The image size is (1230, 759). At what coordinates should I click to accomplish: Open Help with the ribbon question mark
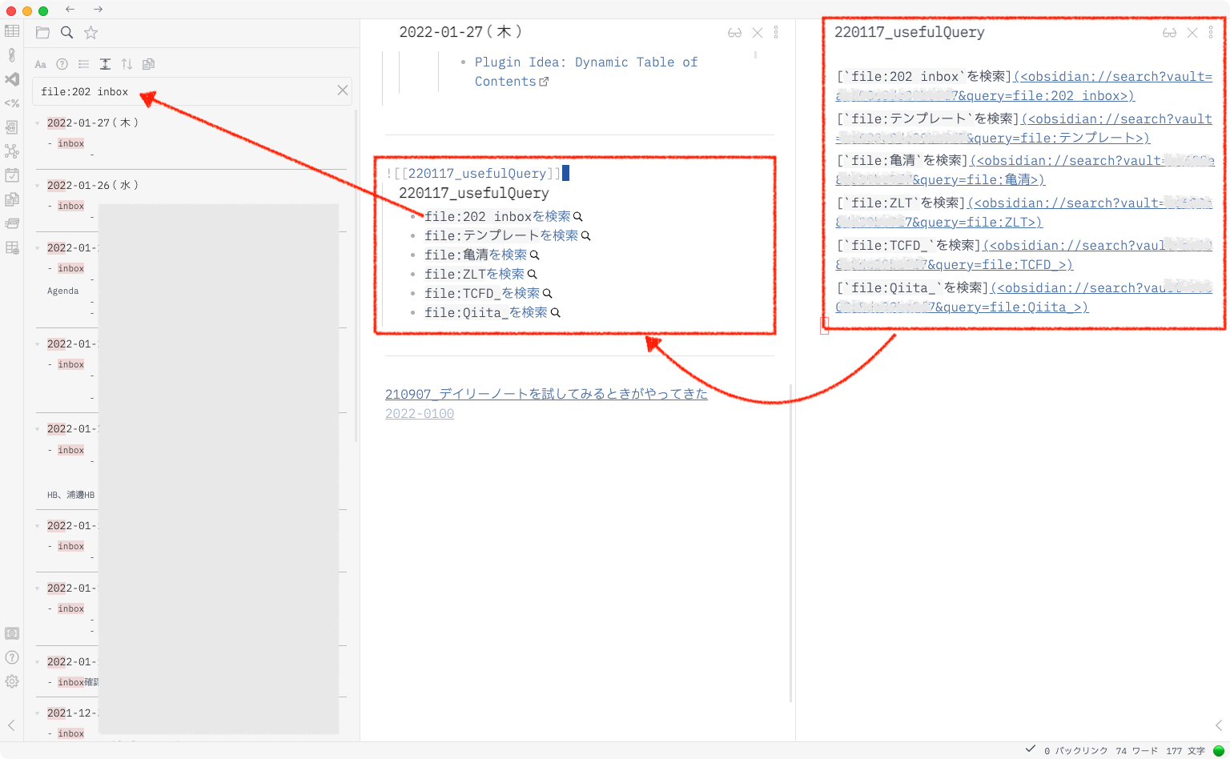point(12,657)
